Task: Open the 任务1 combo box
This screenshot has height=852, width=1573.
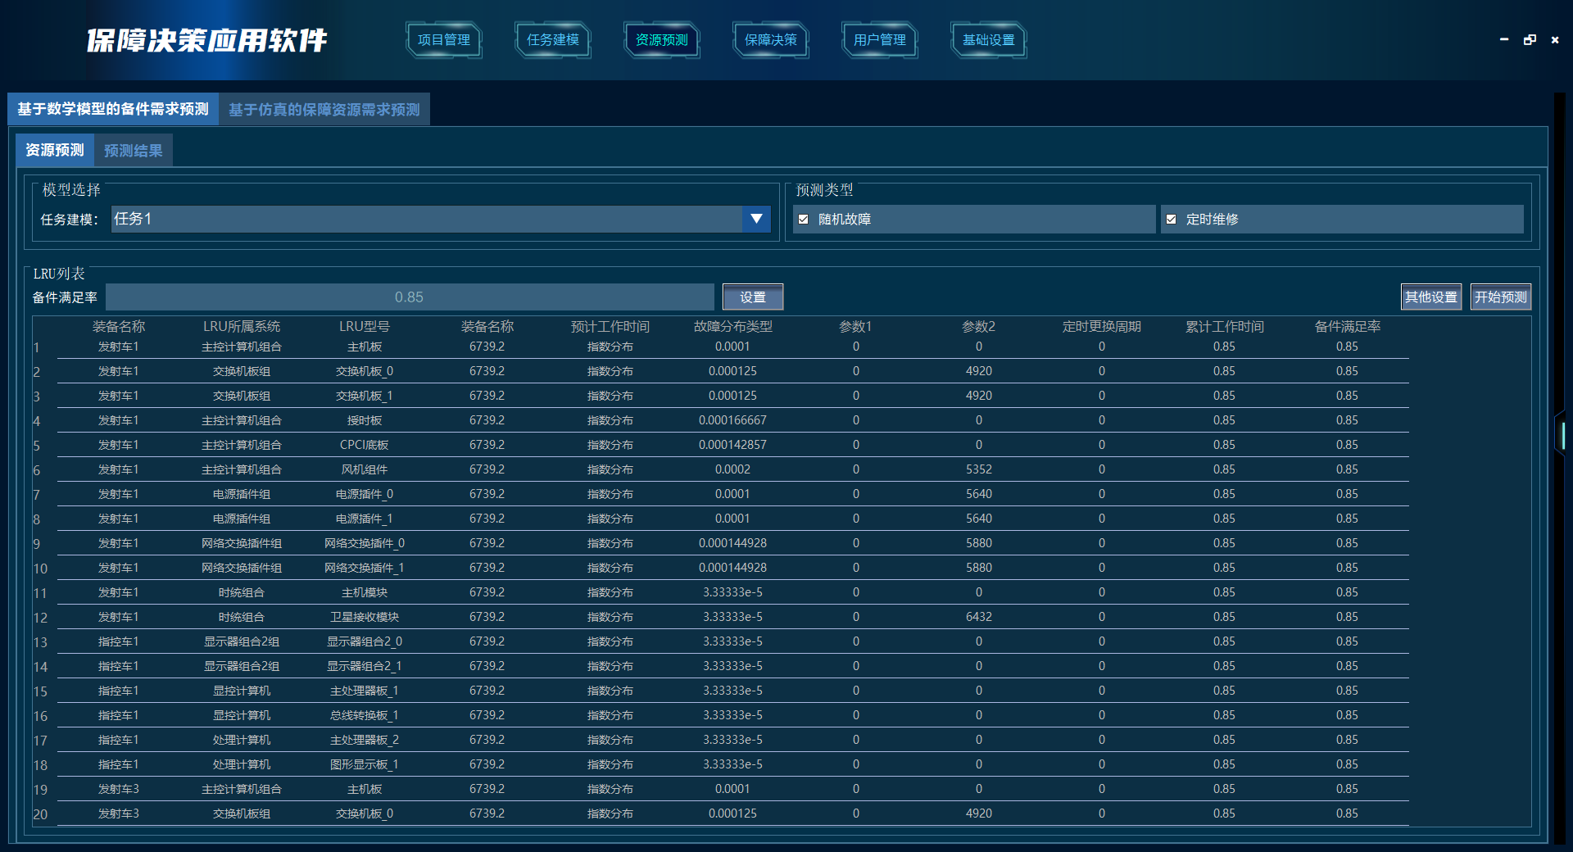Action: [426, 220]
